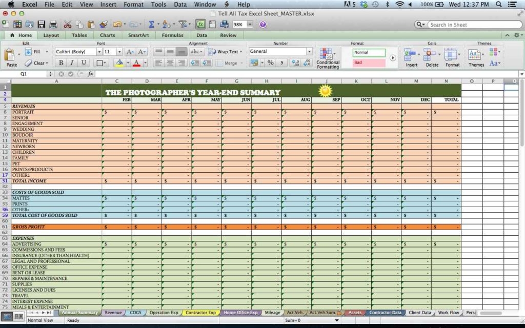
Task: Open the font color swatch
Action: point(137,63)
